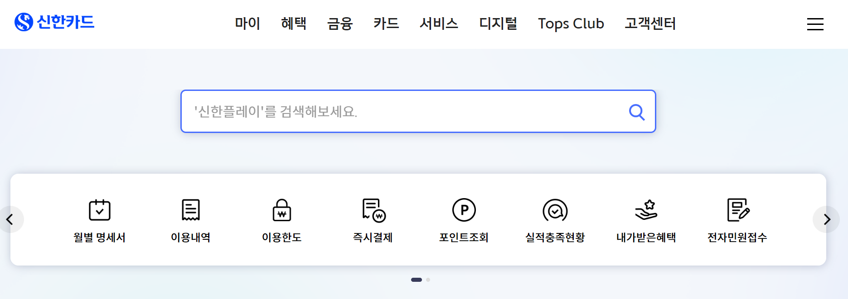
Task: Open the Tops Club menu
Action: pyautogui.click(x=571, y=24)
